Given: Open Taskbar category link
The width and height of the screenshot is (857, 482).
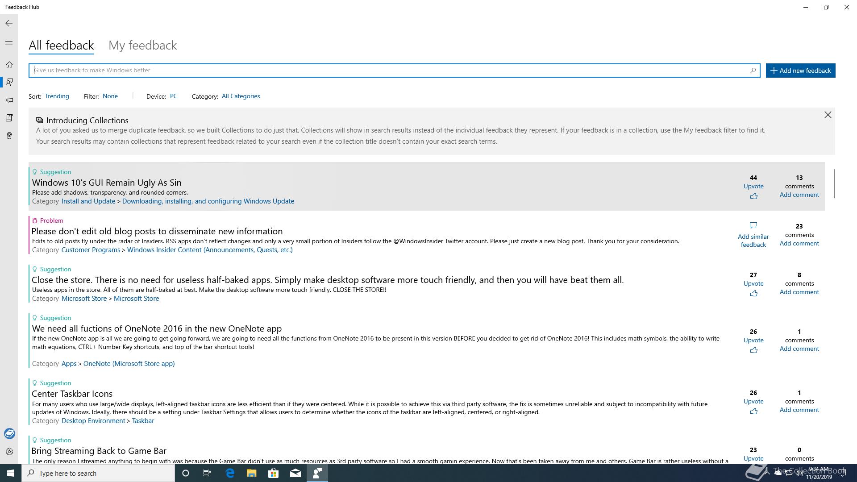Looking at the screenshot, I should pos(143,421).
